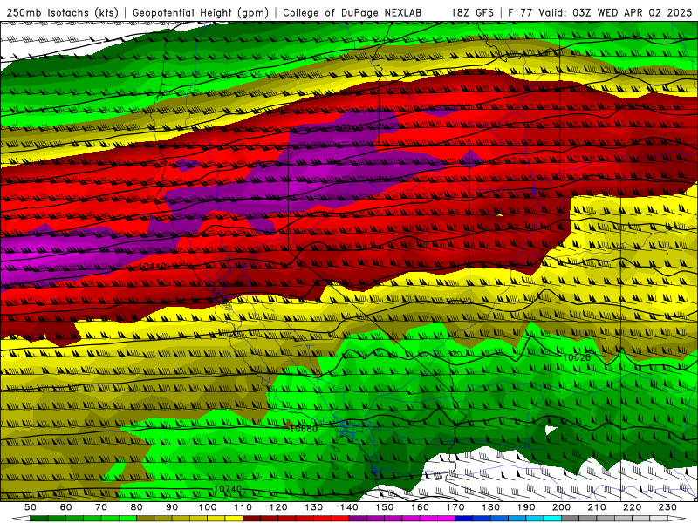This screenshot has height=523, width=698.
Task: Click the 'Valid: 03Z WED APR 02 2025' text
Action: (616, 12)
